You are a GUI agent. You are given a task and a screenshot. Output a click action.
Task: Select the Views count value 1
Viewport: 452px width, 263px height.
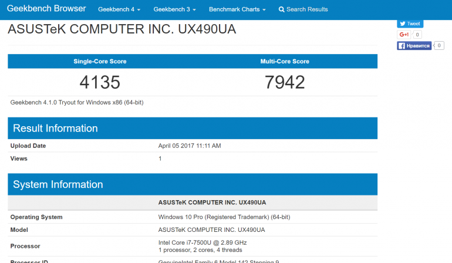(160, 159)
